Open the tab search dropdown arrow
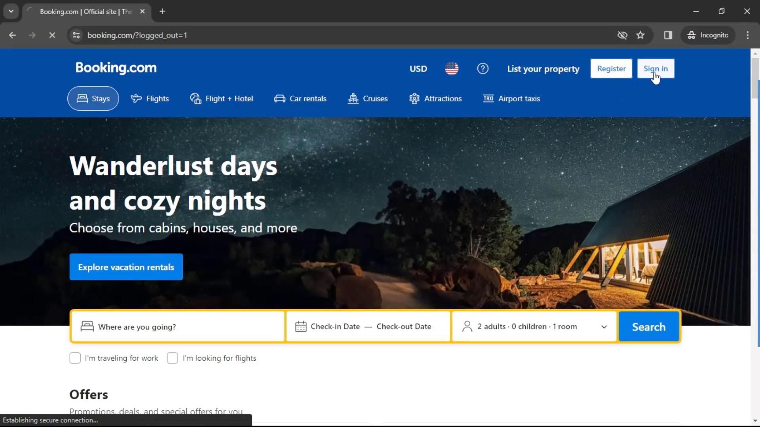The image size is (760, 427). pos(11,11)
